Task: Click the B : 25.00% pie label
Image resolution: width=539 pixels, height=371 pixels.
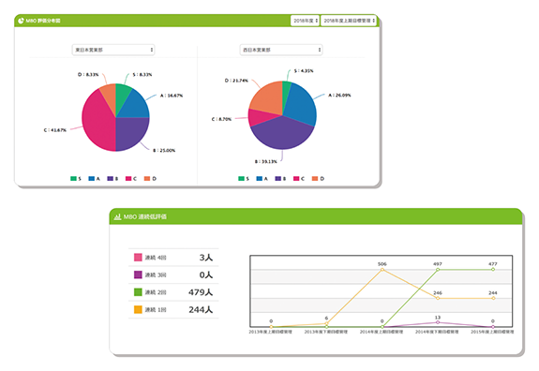Action: click(164, 151)
